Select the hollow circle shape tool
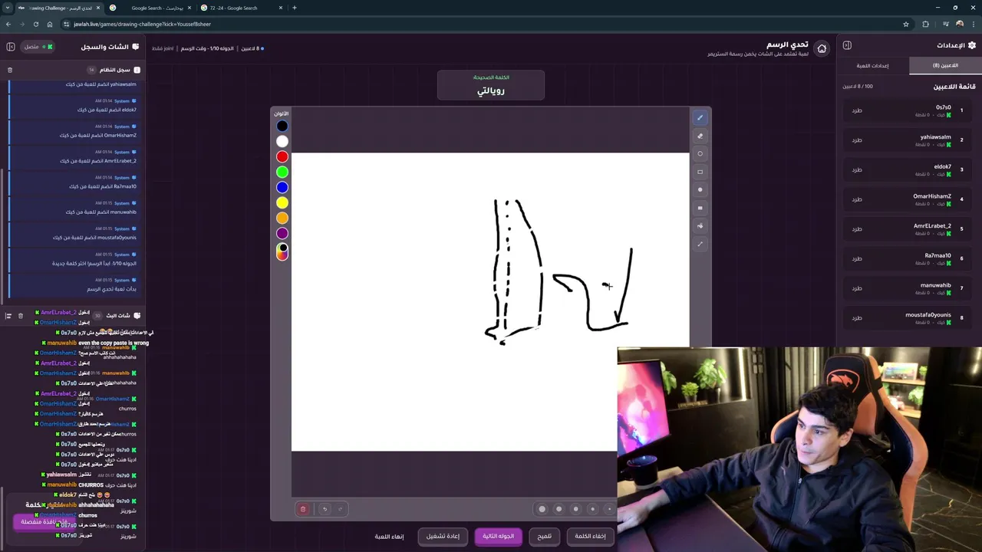Viewport: 982px width, 552px height. pyautogui.click(x=700, y=153)
